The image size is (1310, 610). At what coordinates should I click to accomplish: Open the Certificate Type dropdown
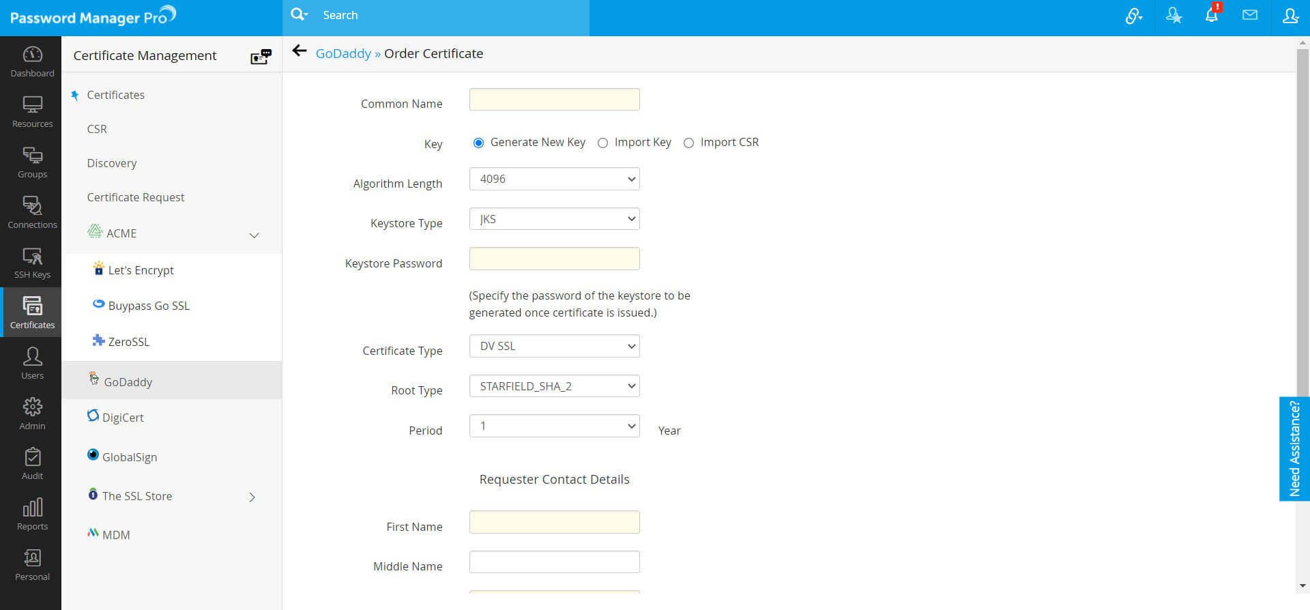tap(554, 346)
